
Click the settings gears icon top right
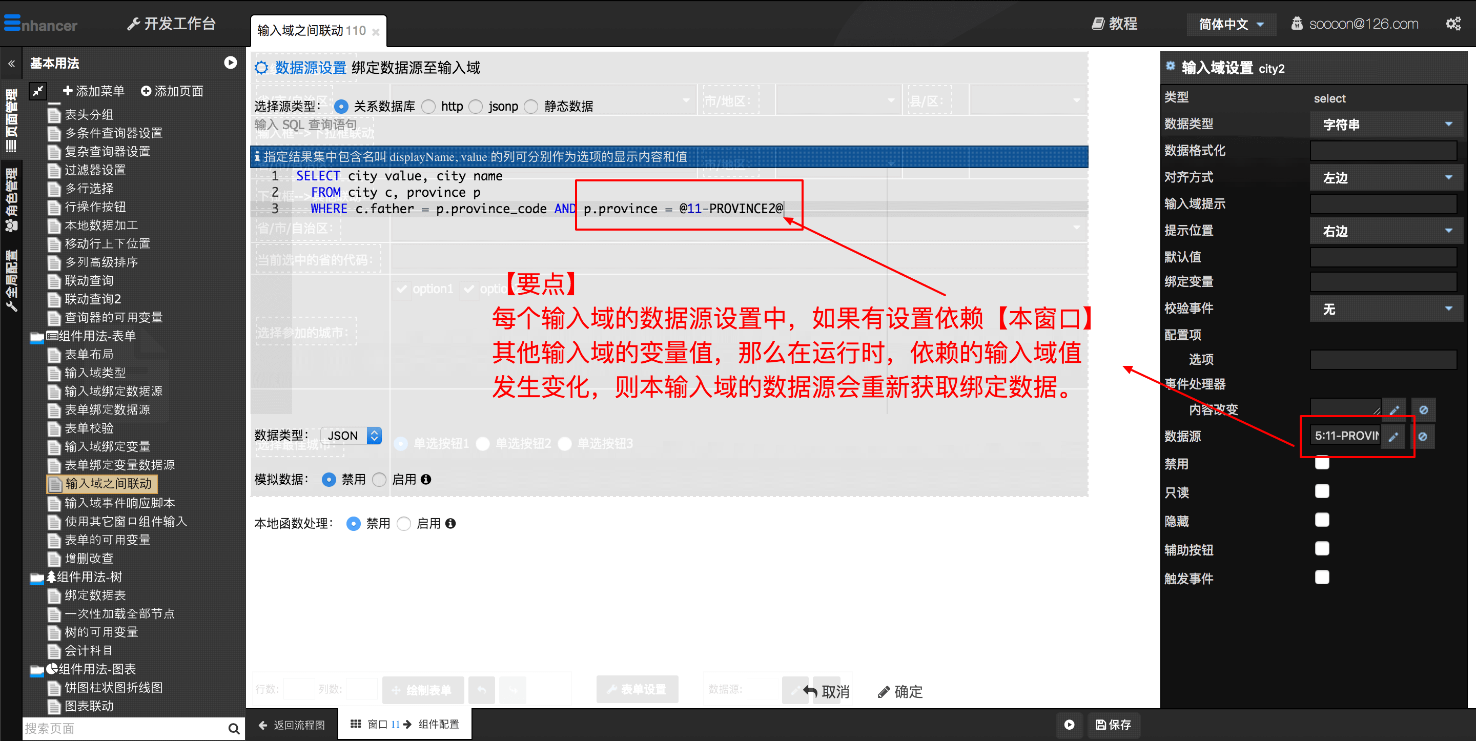coord(1452,24)
